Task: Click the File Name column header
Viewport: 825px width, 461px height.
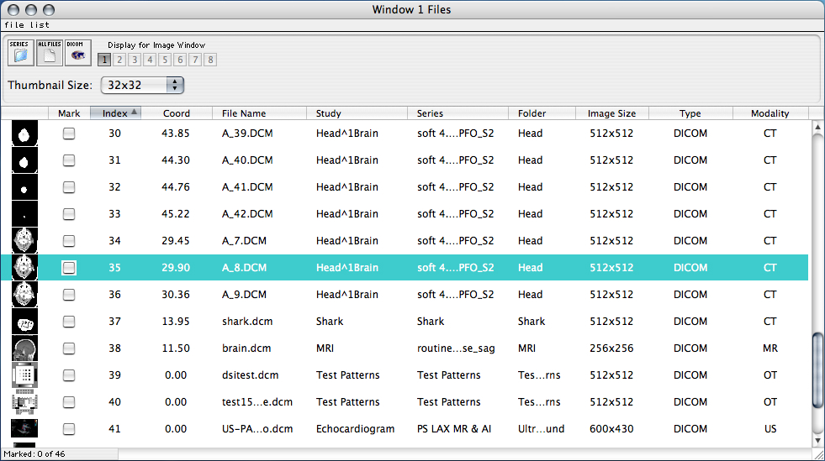Action: [244, 113]
